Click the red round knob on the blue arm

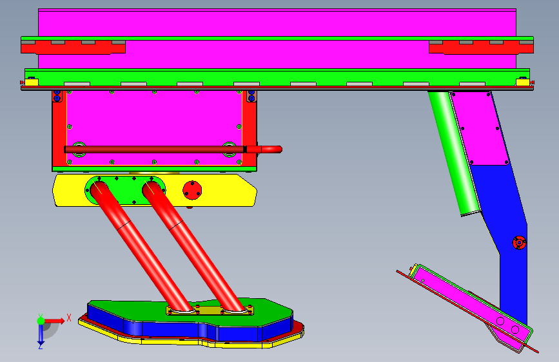(519, 243)
